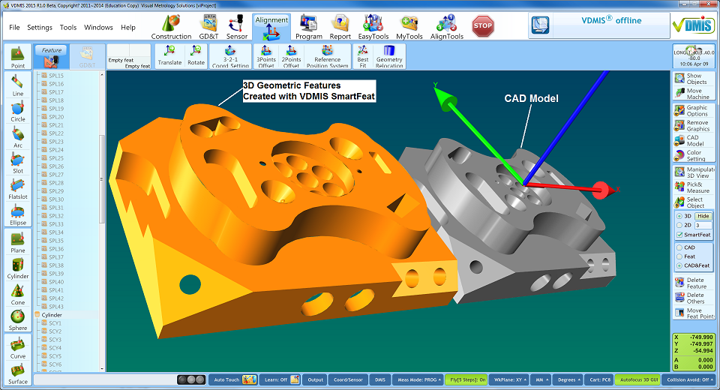Select the Line feature tool
Image resolution: width=720 pixels, height=390 pixels.
click(18, 85)
